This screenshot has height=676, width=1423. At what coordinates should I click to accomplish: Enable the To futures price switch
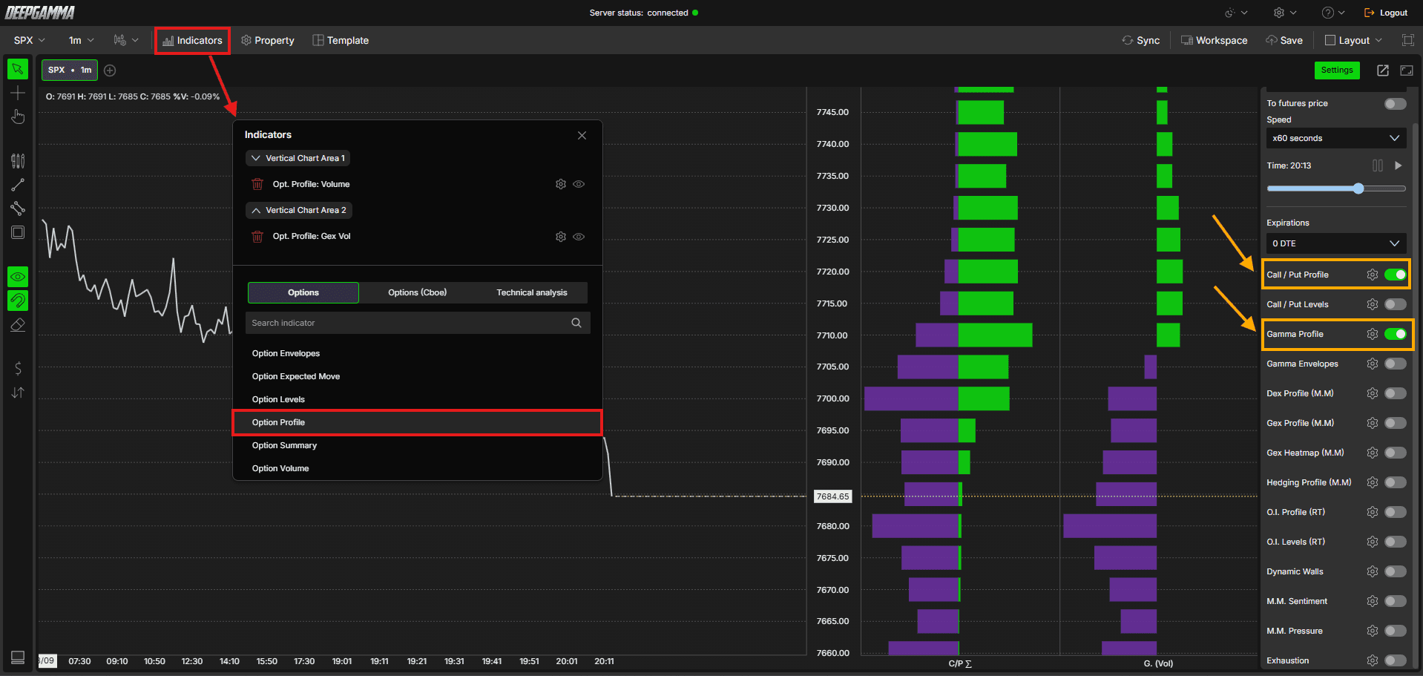1396,104
